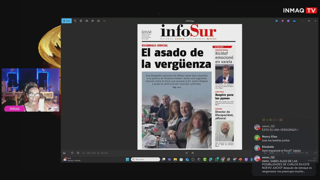Screen dimensions: 320x180
Task: Open WhatsApp from taskbar
Action: click(217, 159)
